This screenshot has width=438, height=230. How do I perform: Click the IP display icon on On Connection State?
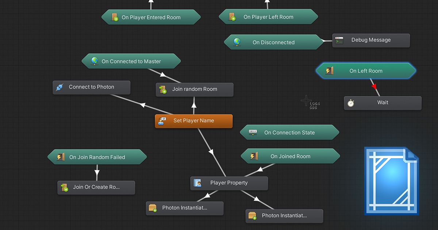pyautogui.click(x=253, y=132)
